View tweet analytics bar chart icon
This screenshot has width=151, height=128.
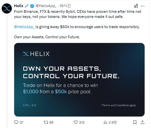(105, 122)
